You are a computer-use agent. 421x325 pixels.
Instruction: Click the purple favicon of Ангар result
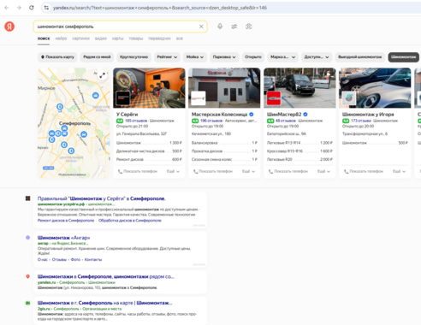click(x=27, y=238)
